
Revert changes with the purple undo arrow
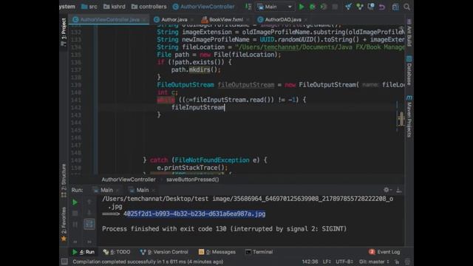[382, 7]
